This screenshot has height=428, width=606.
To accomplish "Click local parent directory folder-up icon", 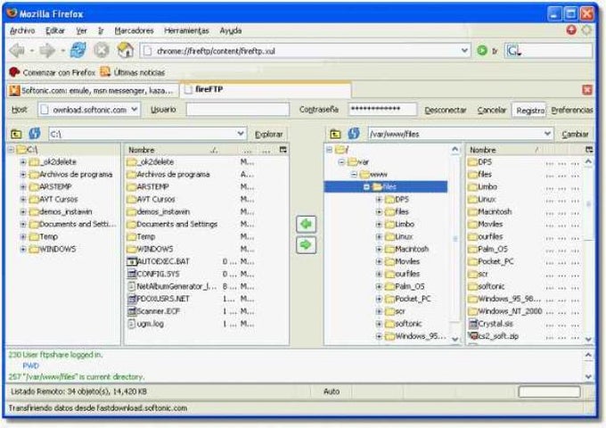I will (16, 134).
